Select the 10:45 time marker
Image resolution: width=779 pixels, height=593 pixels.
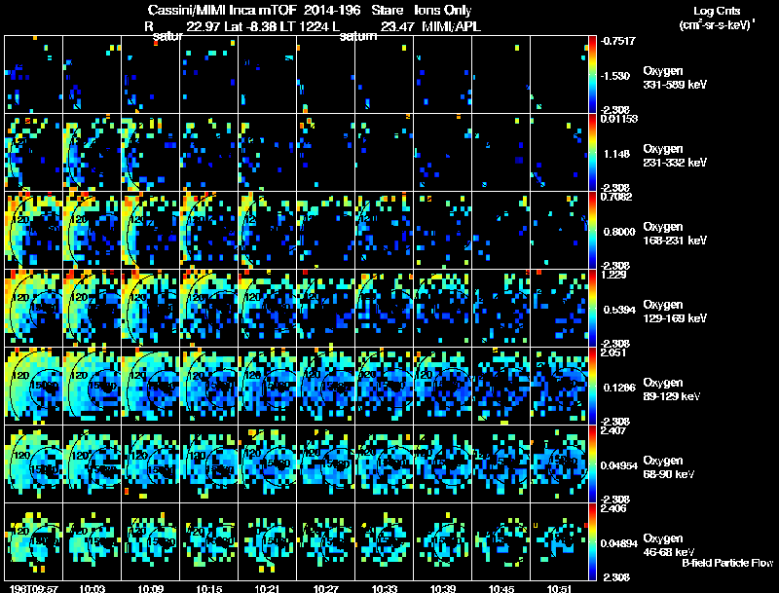click(501, 587)
